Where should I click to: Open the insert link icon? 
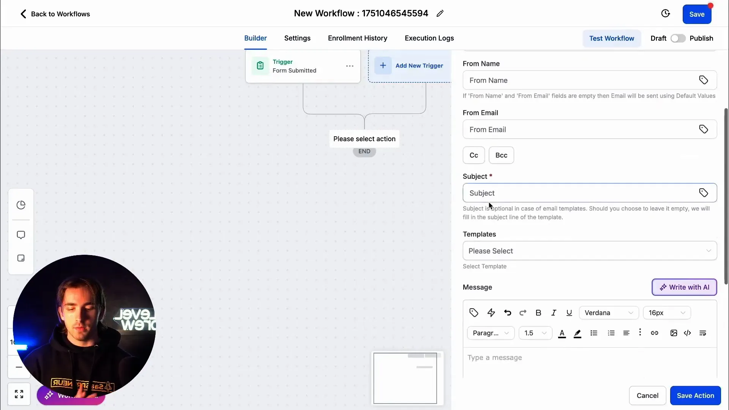655,333
